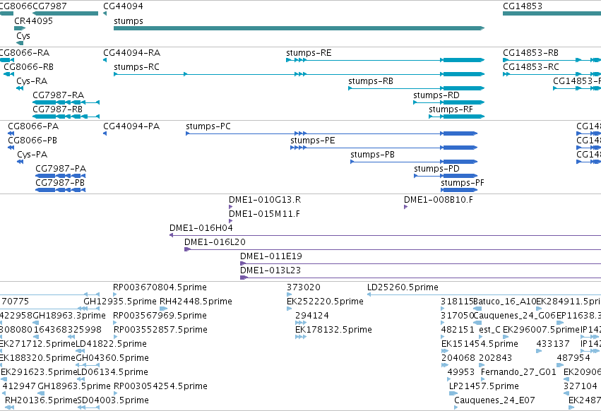Select EST RP003054254.5prime
Screen dimensions: 601x411
pyautogui.click(x=116, y=393)
